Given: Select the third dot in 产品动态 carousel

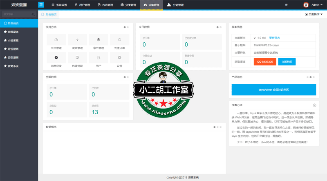Looking at the screenshot, I should (x=314, y=76).
